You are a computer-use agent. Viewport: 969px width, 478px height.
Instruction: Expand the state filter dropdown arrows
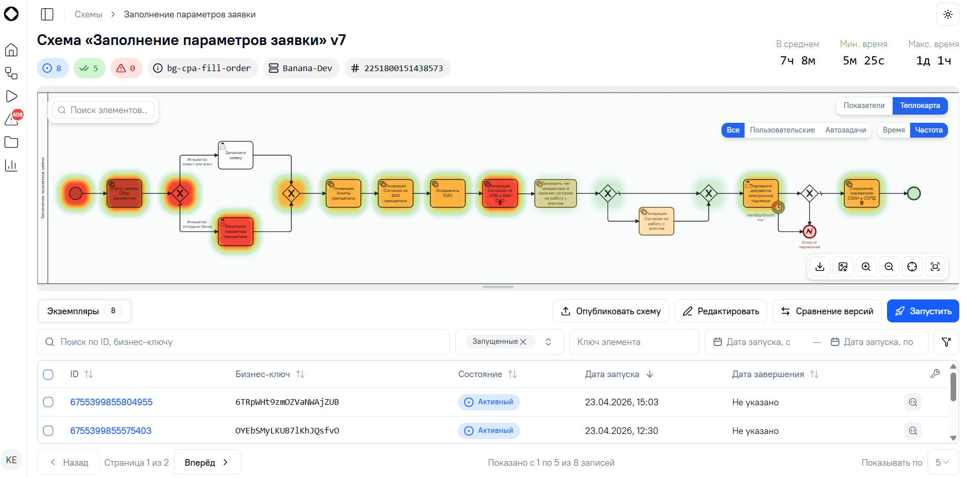[548, 342]
